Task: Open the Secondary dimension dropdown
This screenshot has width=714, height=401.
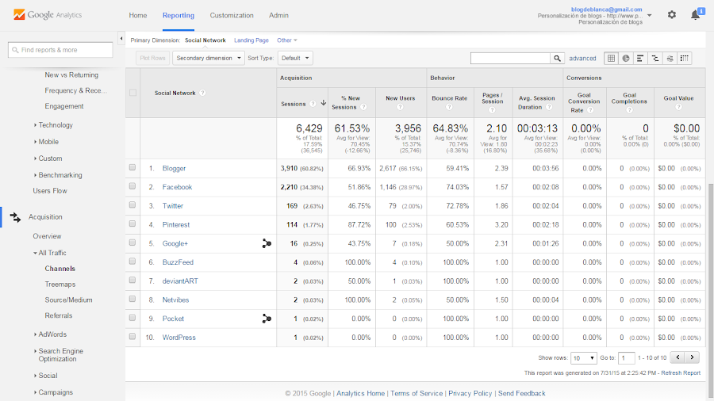Action: click(209, 58)
